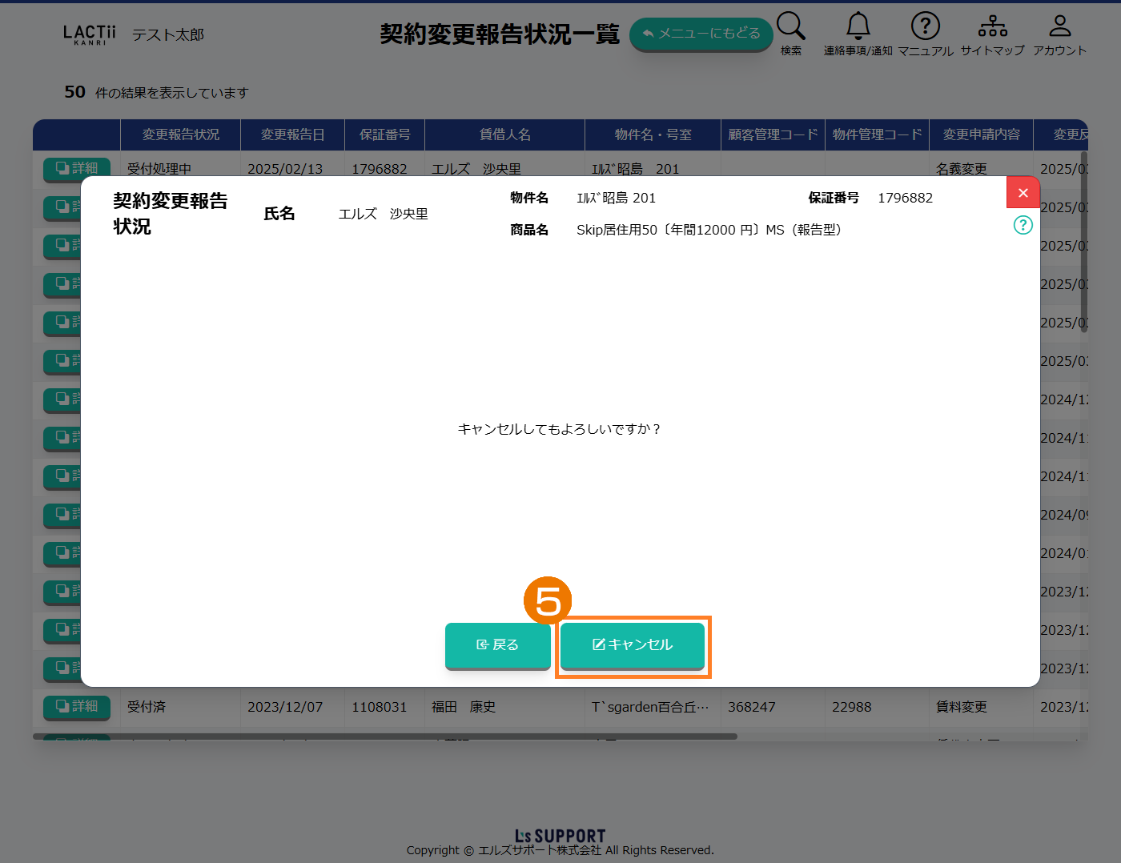This screenshot has height=863, width=1121.
Task: Click メニューにもどる button
Action: (x=701, y=34)
